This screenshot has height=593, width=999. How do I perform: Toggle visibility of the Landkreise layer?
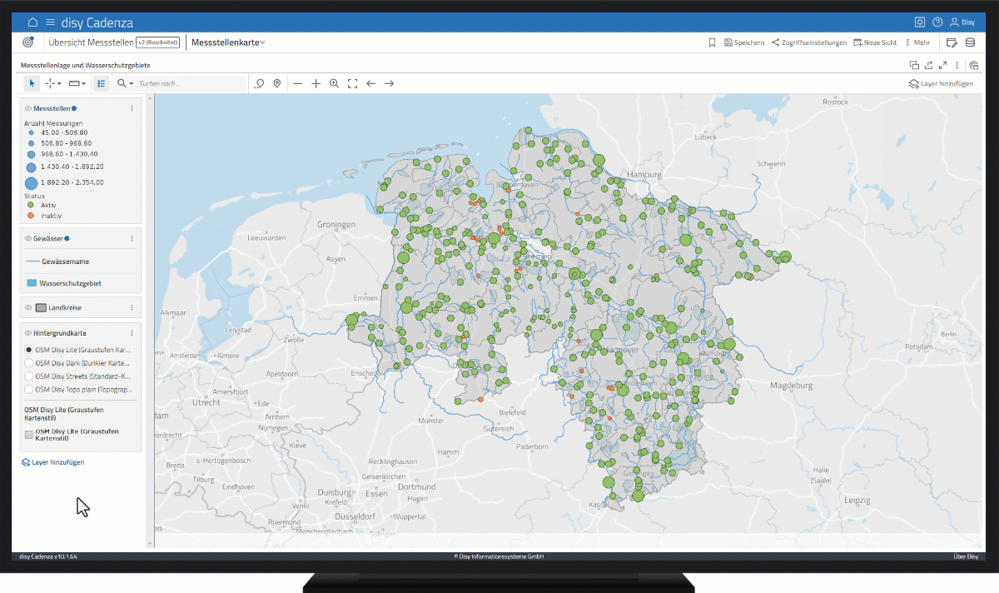(x=27, y=308)
